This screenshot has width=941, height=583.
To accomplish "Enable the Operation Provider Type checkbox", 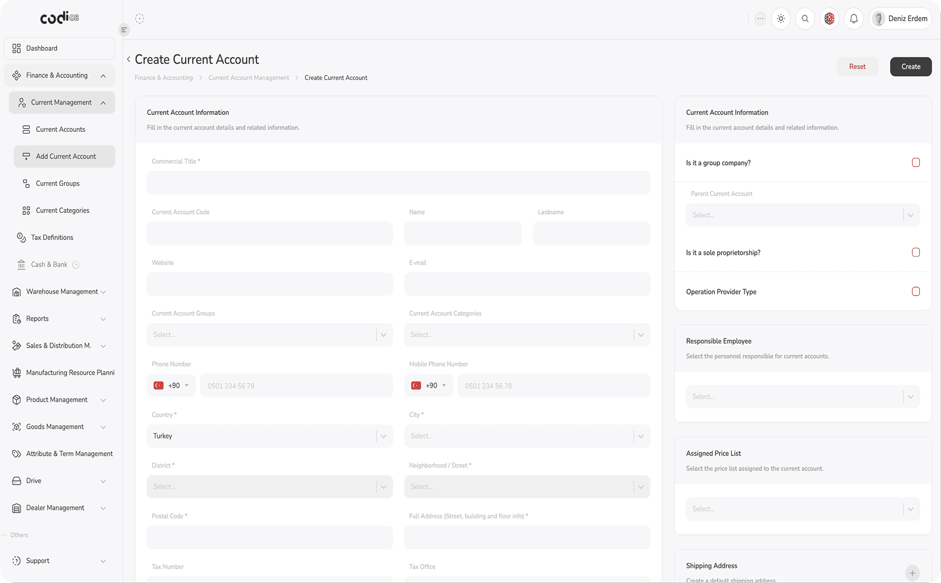I will [x=916, y=291].
